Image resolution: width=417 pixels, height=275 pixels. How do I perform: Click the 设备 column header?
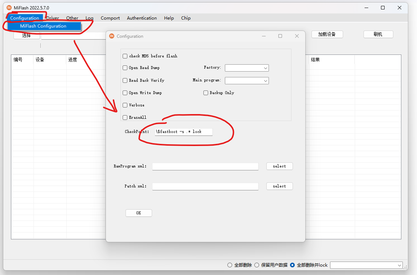[50, 60]
